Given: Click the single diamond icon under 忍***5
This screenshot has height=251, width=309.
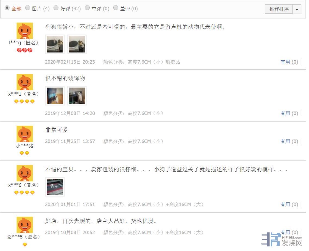Looking at the screenshot, I should (x=25, y=244).
